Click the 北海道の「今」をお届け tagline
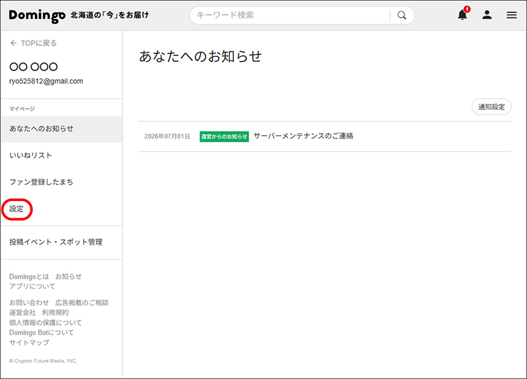Image resolution: width=527 pixels, height=379 pixels. (x=109, y=15)
